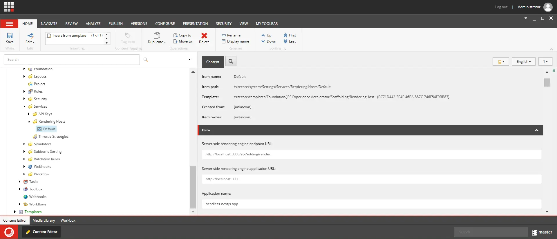
Task: Open the English language dropdown
Action: 524,62
